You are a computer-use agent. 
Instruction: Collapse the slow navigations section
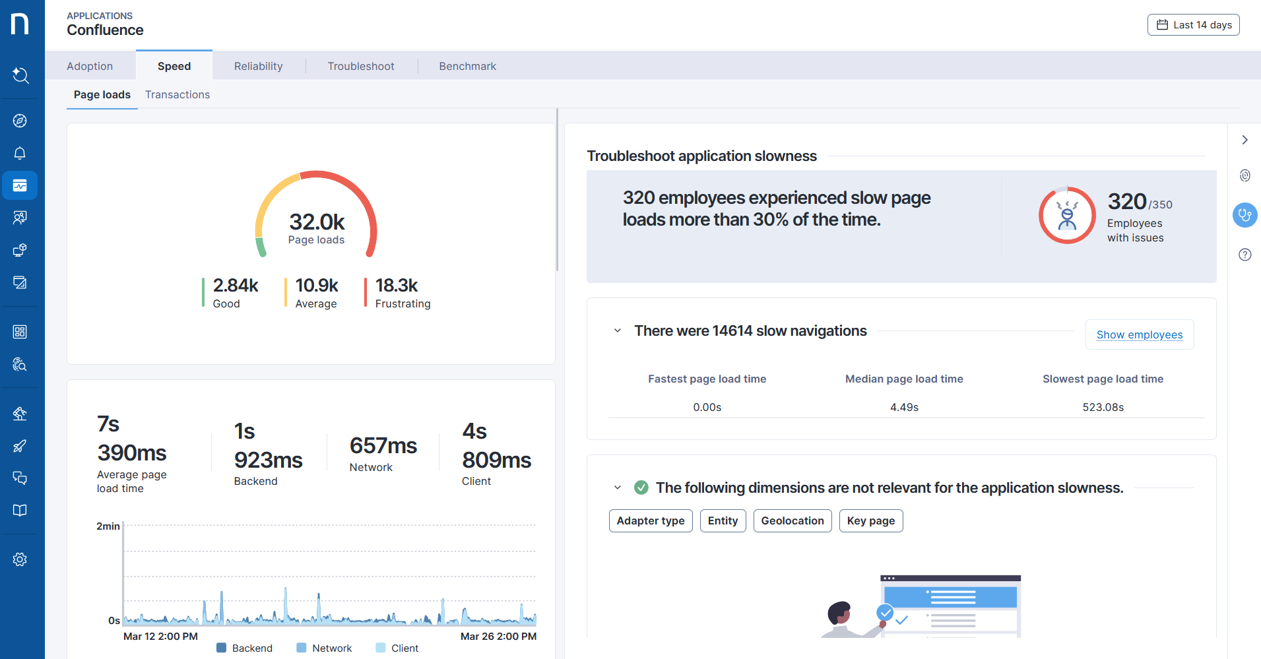618,330
